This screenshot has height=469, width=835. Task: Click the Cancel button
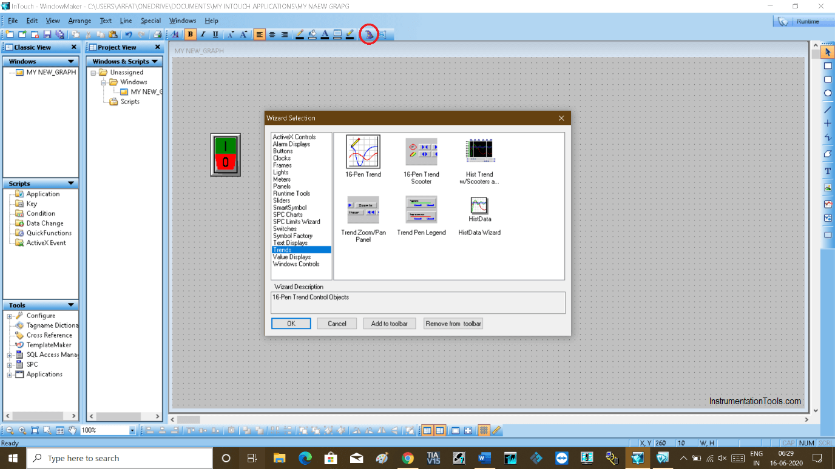coord(337,324)
